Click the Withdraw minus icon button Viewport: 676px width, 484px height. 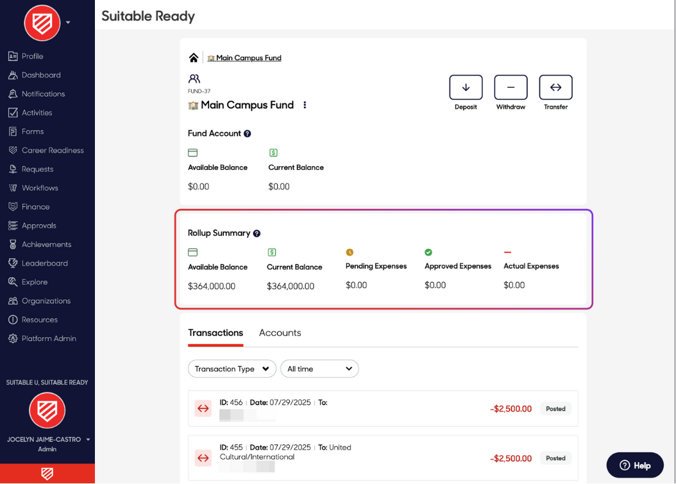[x=511, y=88]
